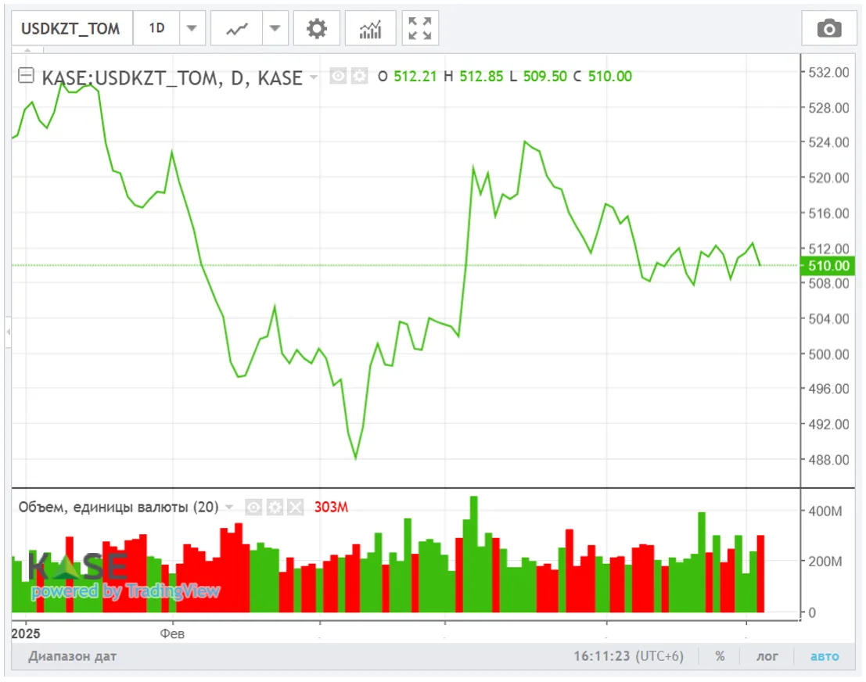Expand the chart style dropdown arrow
Viewport: 866px width, 682px height.
pyautogui.click(x=275, y=29)
